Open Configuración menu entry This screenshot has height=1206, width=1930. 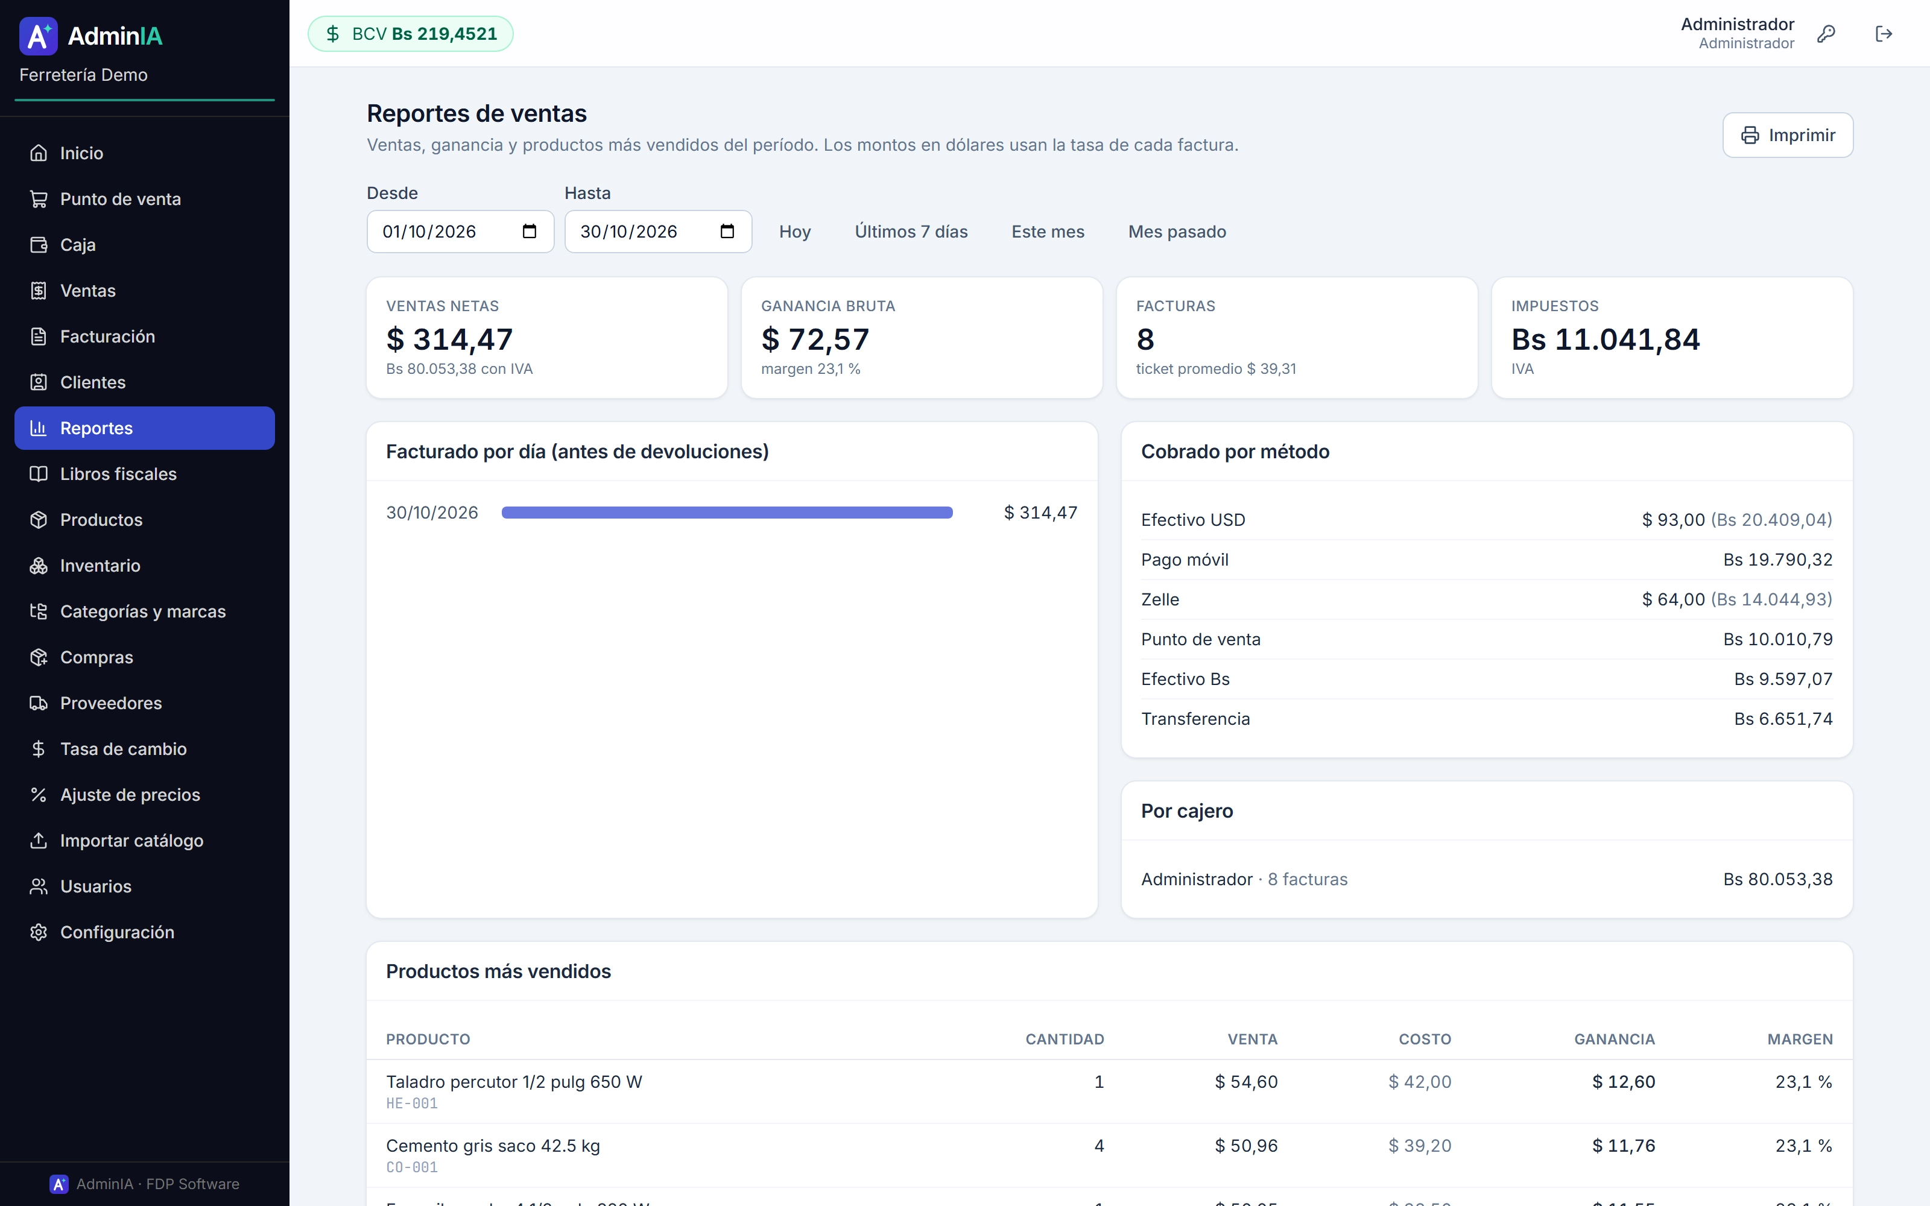click(144, 932)
